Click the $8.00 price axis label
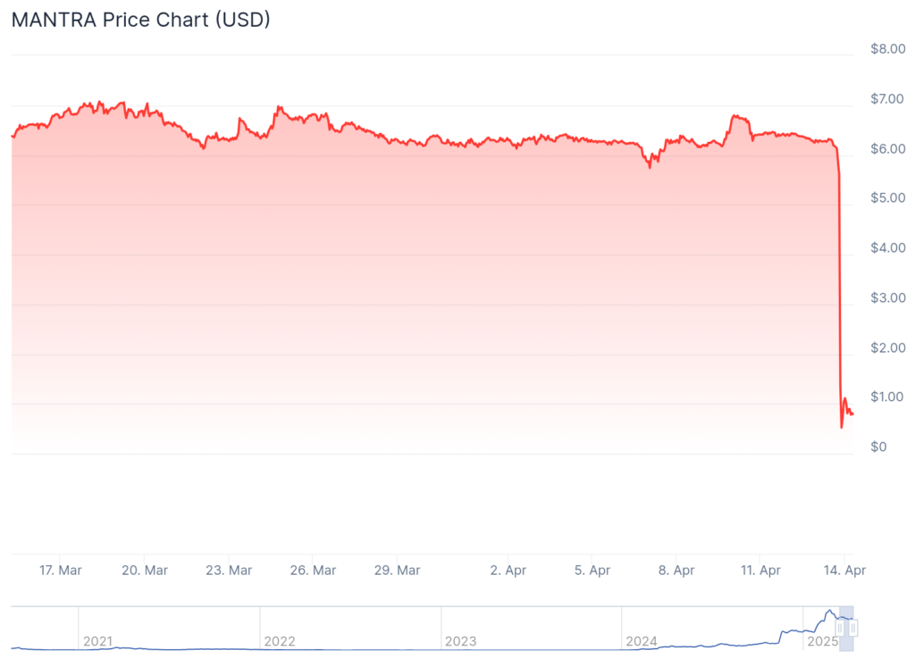The height and width of the screenshot is (667, 915). point(886,49)
